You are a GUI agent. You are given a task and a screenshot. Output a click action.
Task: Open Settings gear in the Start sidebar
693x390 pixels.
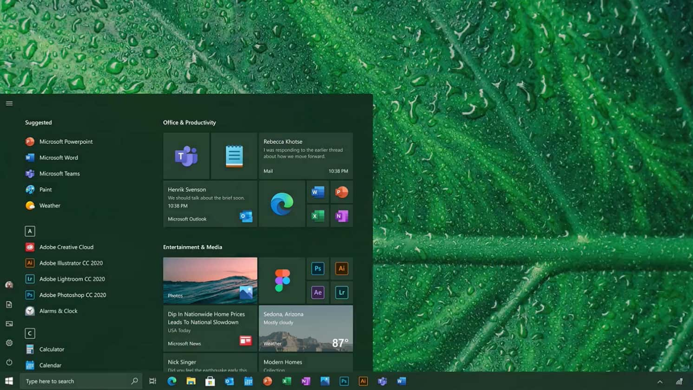[9, 343]
